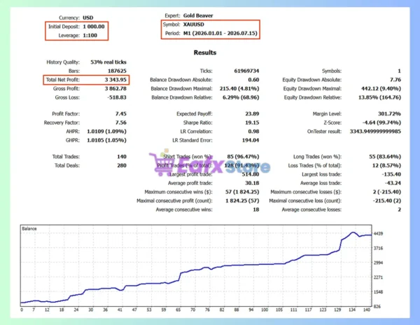Screen dimensions: 420x325
Task: Click the Currency value USD
Action: (88, 18)
